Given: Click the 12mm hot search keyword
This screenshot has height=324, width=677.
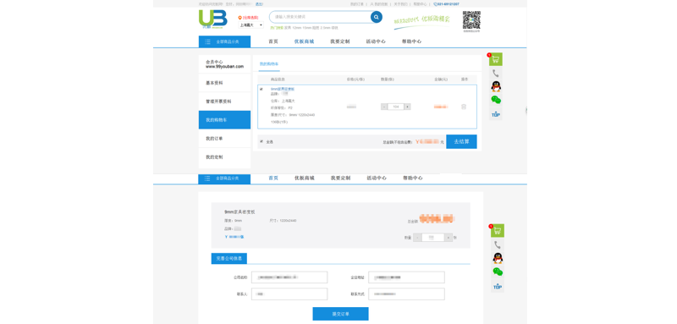Looking at the screenshot, I should 297,28.
